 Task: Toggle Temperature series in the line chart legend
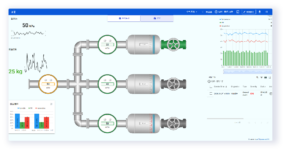pos(225,19)
